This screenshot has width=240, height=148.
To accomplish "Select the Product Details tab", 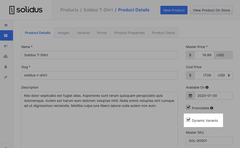I will (38, 33).
